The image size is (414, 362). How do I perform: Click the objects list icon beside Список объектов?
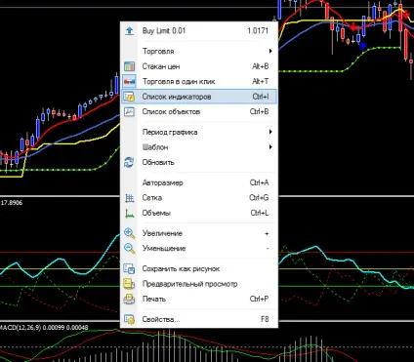[129, 111]
